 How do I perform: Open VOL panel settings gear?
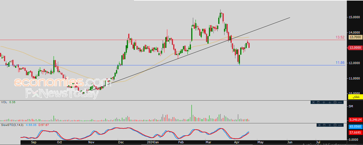coord(335,102)
